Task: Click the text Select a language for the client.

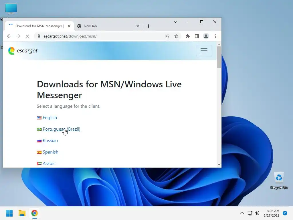Action: click(68, 106)
